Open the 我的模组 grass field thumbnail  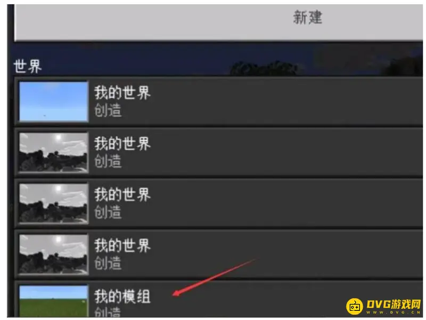[x=54, y=301]
